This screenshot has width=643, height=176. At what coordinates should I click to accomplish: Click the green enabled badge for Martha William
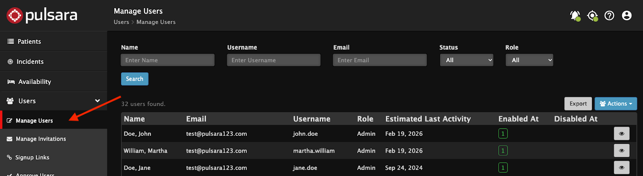[x=503, y=151]
